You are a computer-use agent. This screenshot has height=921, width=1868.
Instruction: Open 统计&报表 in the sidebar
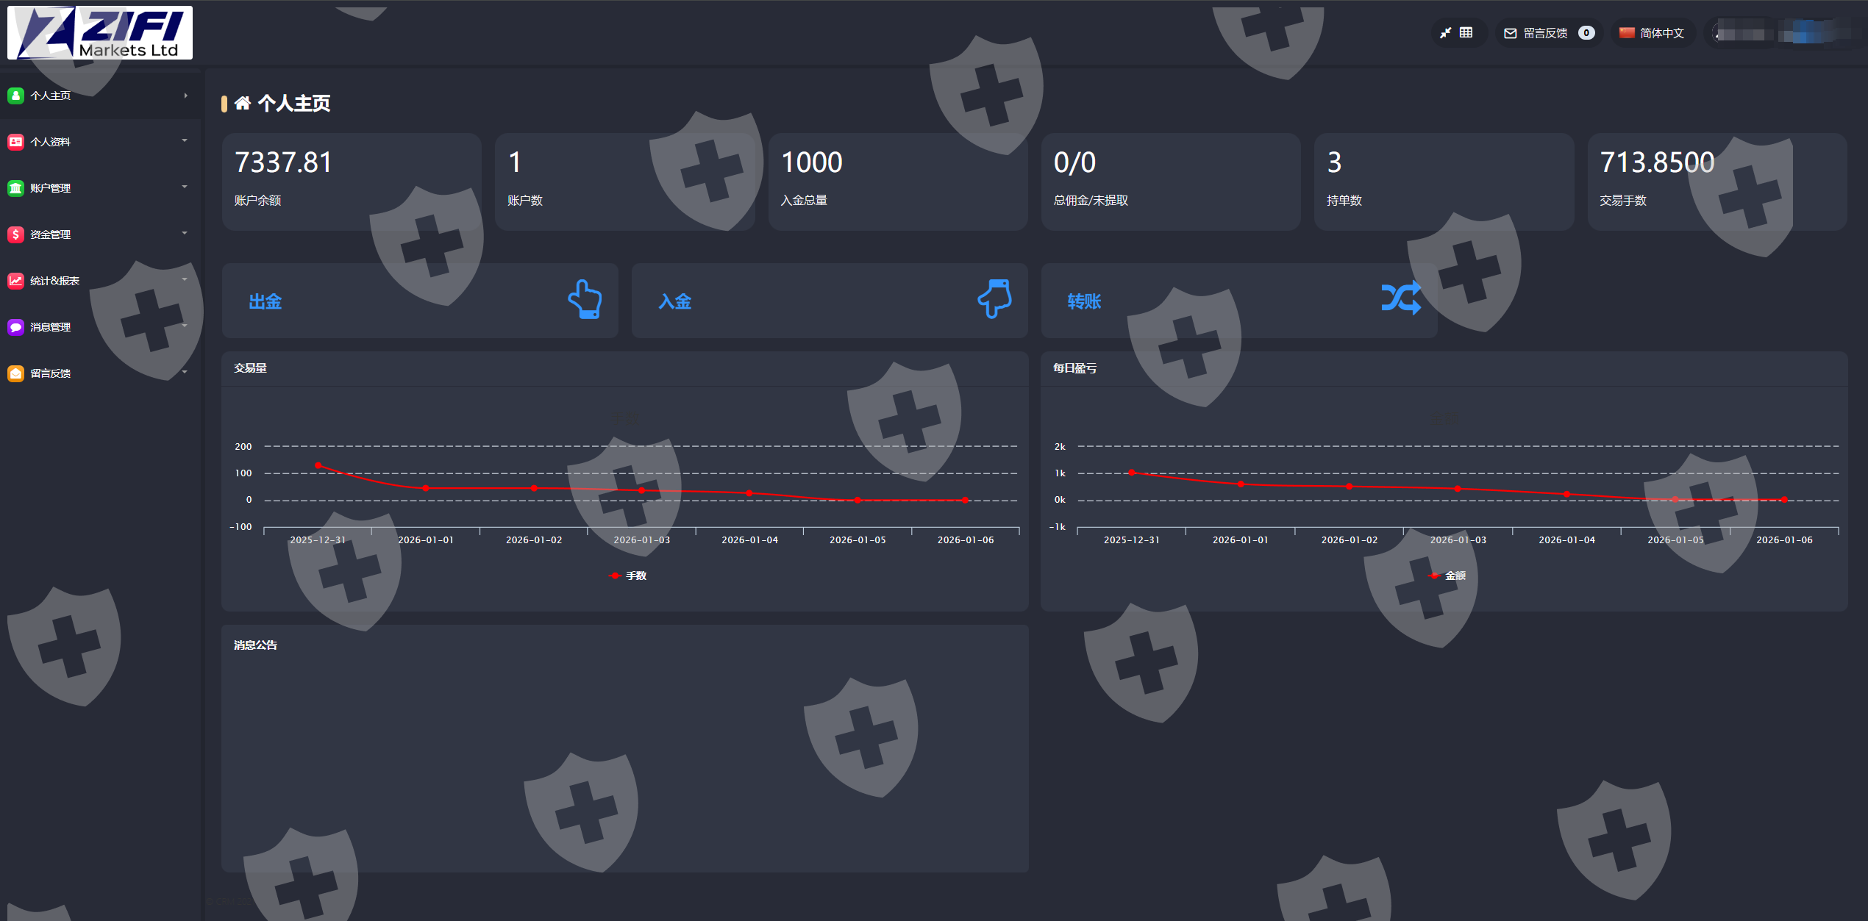click(54, 281)
